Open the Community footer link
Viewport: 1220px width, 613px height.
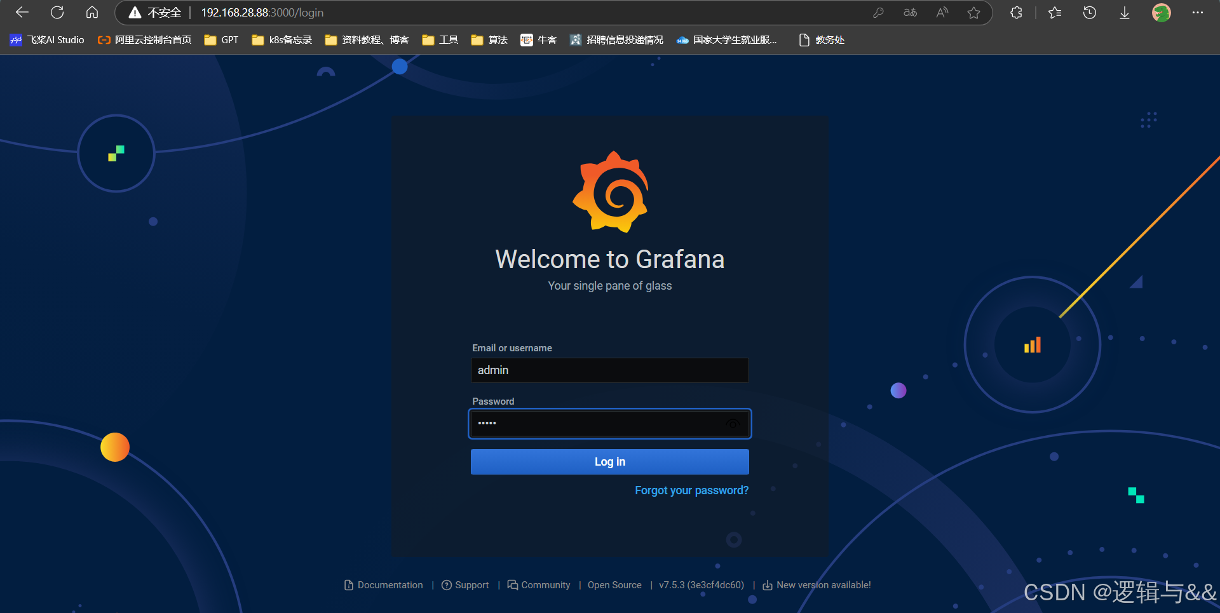(539, 585)
